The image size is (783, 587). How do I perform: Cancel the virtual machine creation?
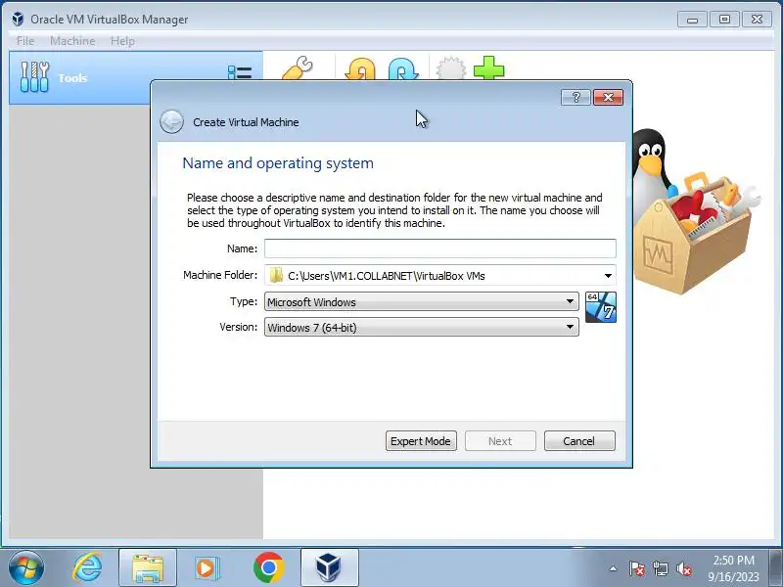tap(579, 441)
